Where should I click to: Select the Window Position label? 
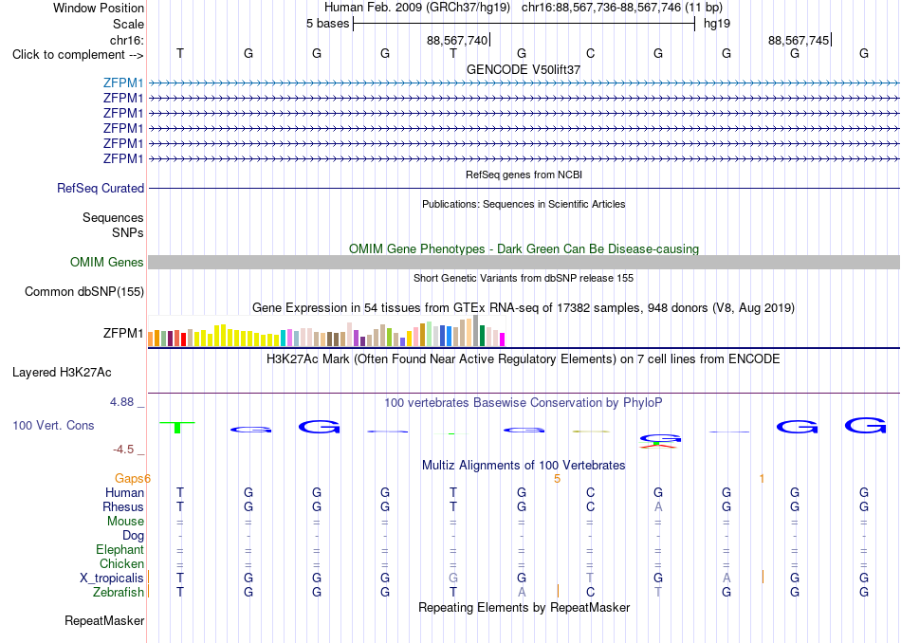pos(99,8)
